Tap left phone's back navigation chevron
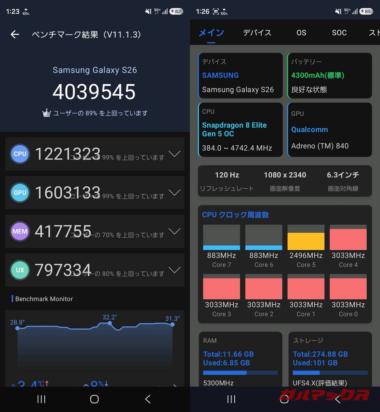380x412 pixels. coord(148,399)
